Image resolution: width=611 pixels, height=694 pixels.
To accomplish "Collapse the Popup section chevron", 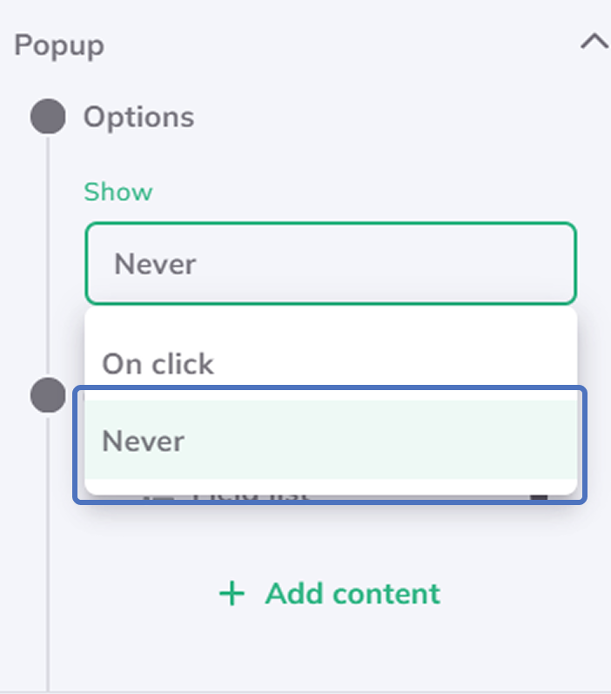I will coord(594,43).
